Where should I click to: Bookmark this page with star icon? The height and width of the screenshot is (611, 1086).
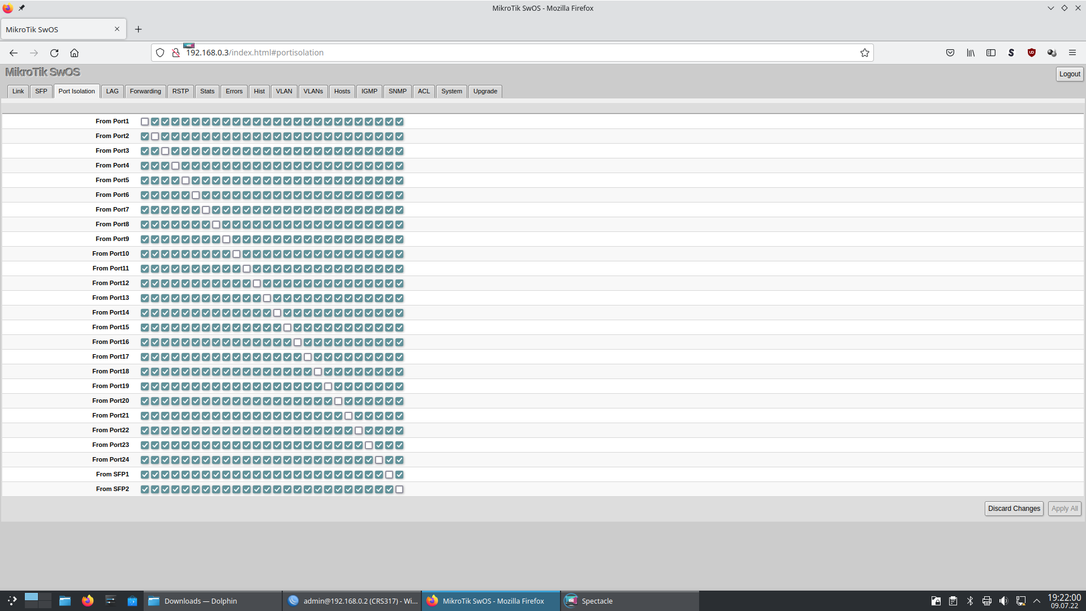point(864,53)
